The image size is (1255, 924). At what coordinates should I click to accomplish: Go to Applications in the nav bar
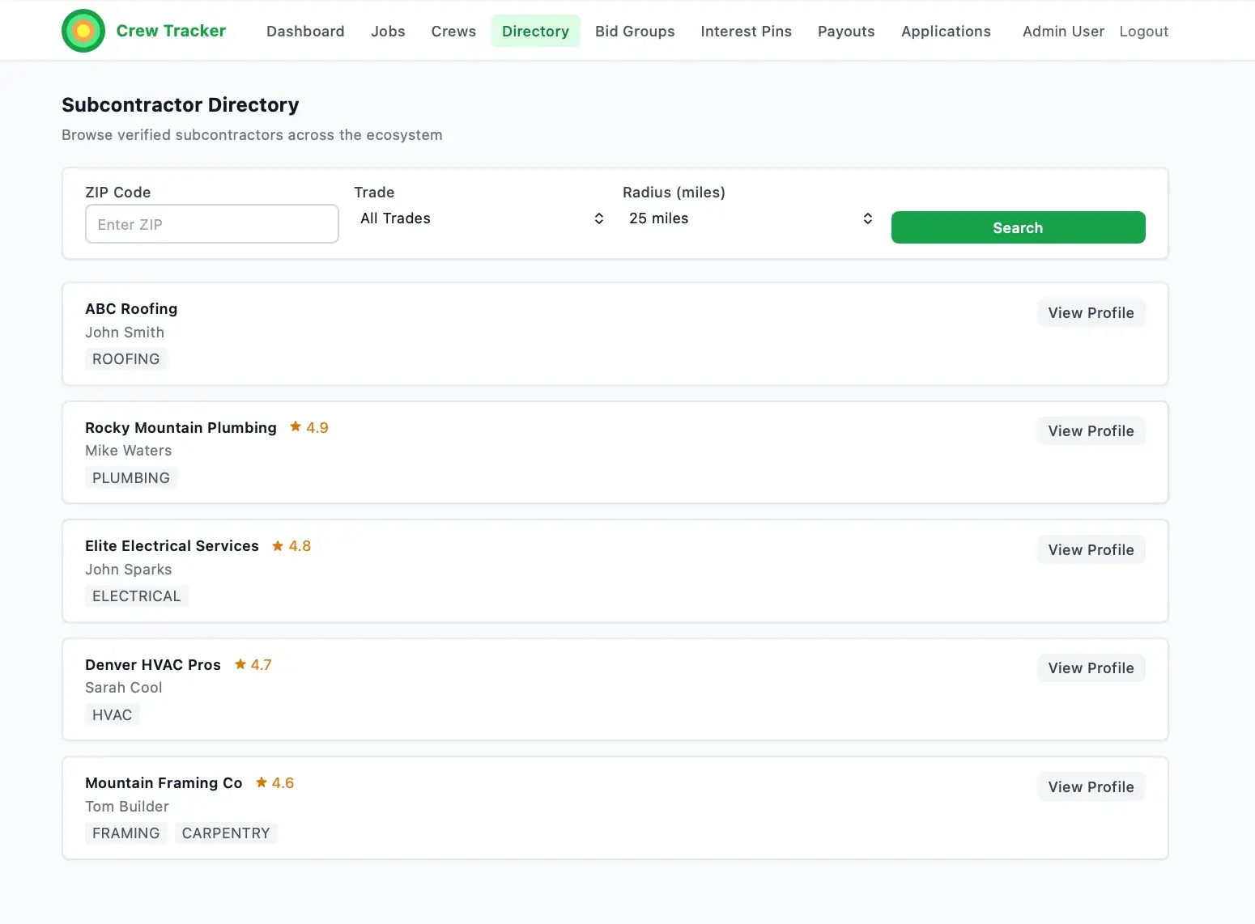(x=946, y=31)
